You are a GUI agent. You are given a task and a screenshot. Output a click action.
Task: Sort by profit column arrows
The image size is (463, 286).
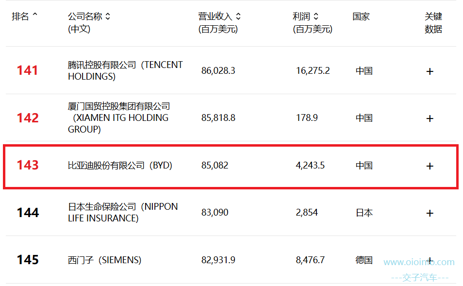pos(316,16)
